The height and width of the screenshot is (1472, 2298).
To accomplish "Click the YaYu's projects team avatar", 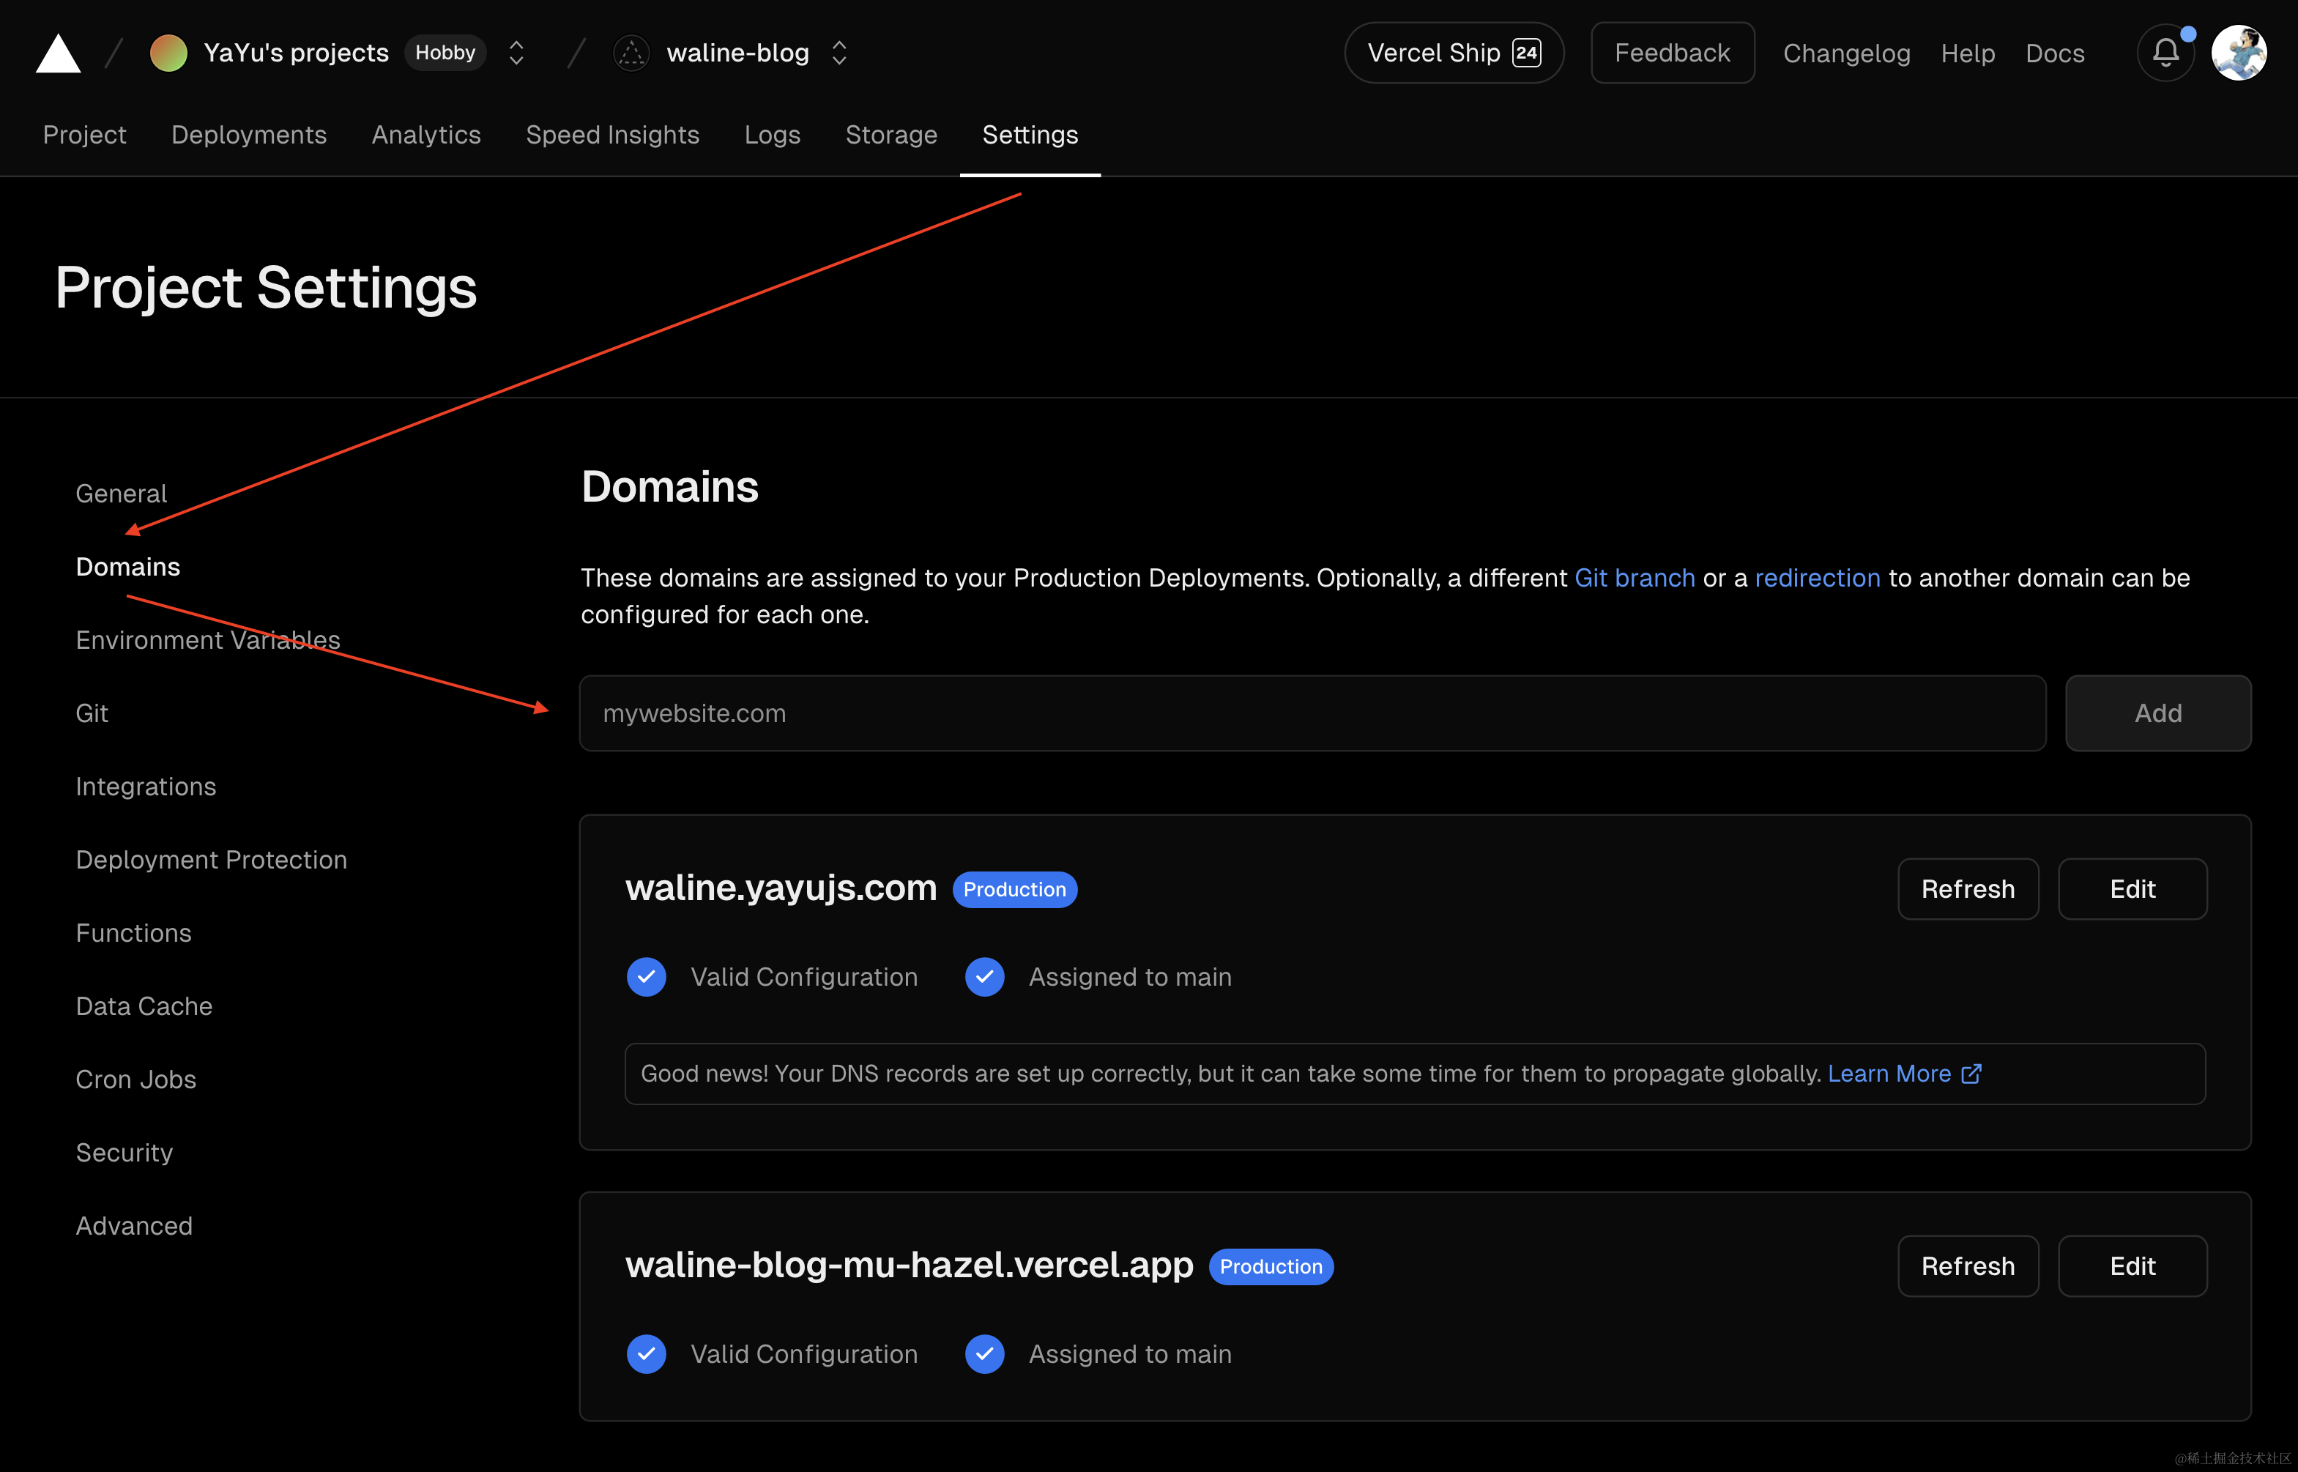I will (x=169, y=53).
